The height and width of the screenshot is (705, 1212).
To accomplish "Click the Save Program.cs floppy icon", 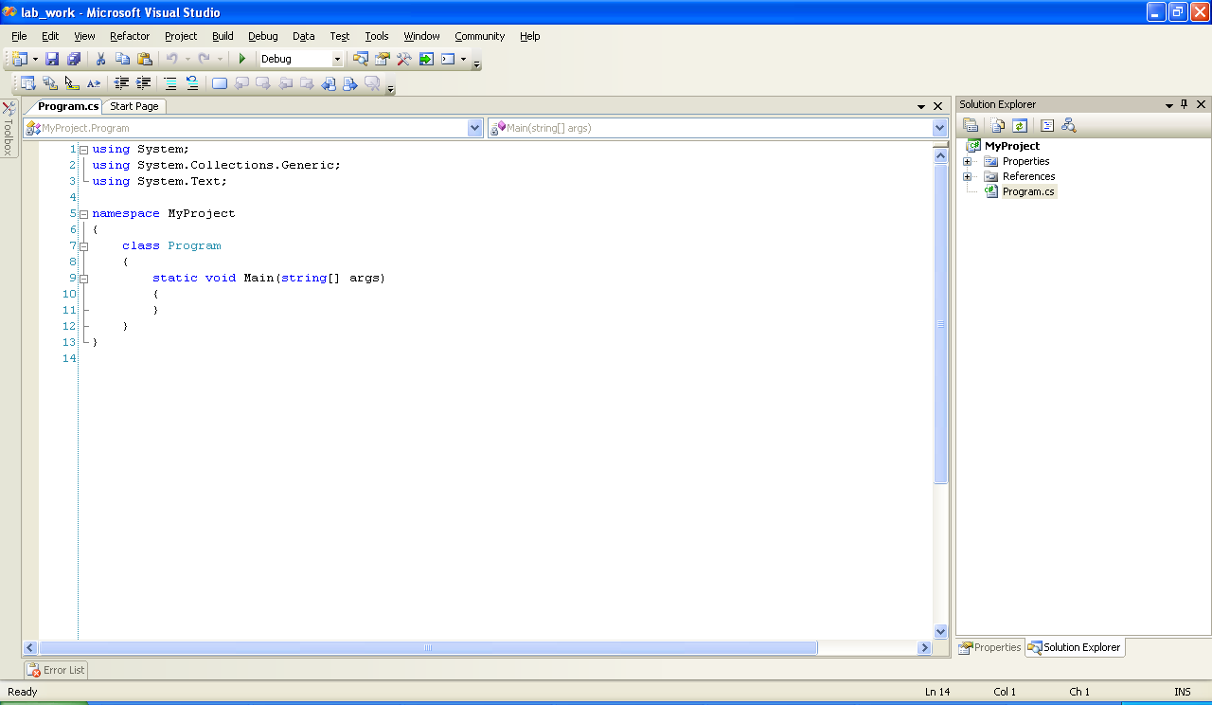I will point(52,59).
